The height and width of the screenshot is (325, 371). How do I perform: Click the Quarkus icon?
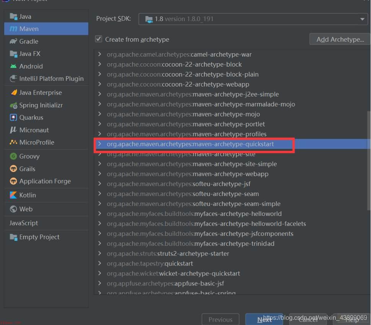point(13,118)
